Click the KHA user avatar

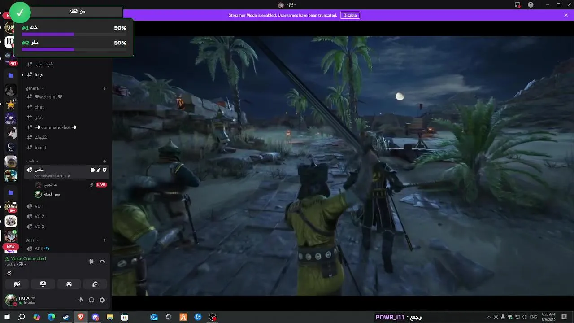click(x=10, y=300)
